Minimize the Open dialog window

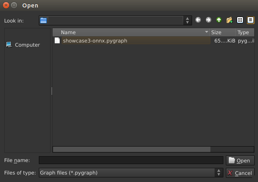[x=14, y=5]
